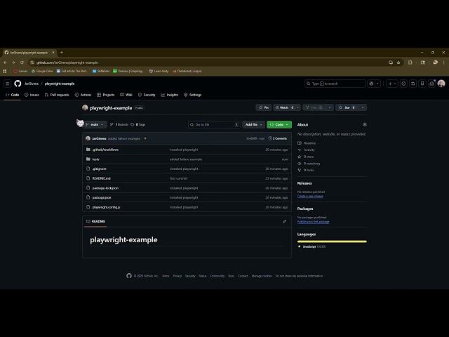View the 0 Tags link

[x=138, y=124]
